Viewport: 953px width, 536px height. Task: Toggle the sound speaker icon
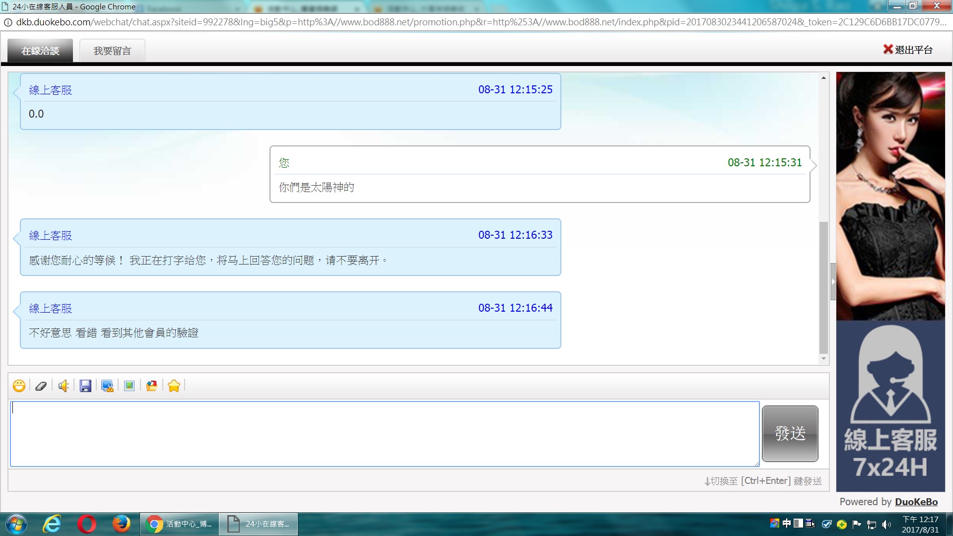click(x=63, y=386)
